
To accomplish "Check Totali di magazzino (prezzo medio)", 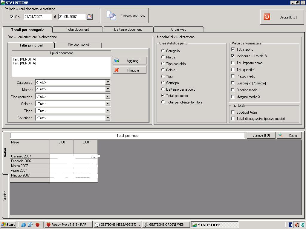I will 233,118.
